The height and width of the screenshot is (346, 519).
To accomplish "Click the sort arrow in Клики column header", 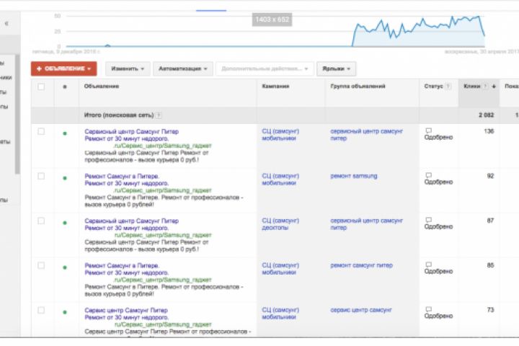I will tap(494, 86).
